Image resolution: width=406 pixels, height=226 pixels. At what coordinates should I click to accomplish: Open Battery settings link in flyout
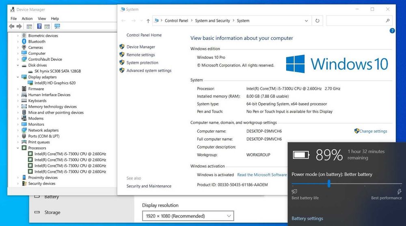point(307,218)
